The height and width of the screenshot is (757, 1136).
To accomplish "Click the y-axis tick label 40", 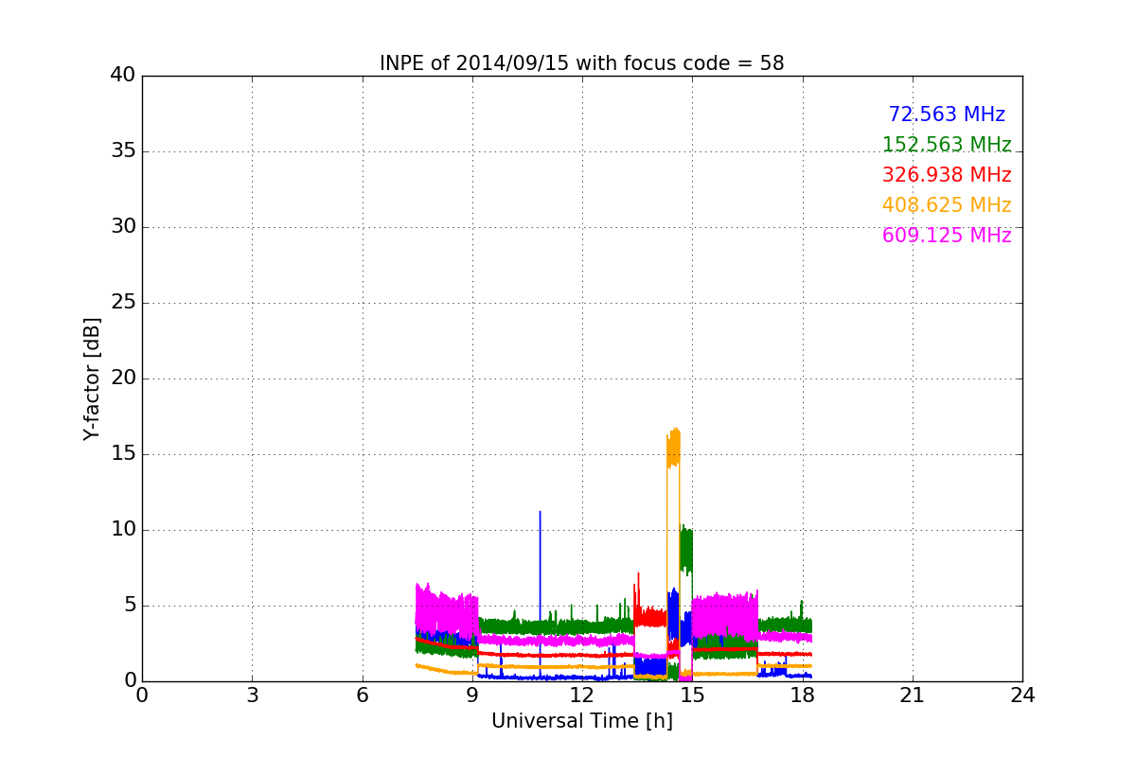I will click(x=123, y=76).
